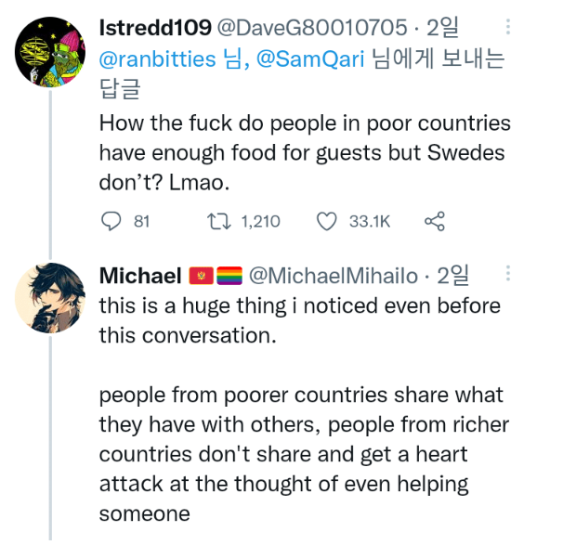Like the tweet about Swedes

(x=326, y=221)
